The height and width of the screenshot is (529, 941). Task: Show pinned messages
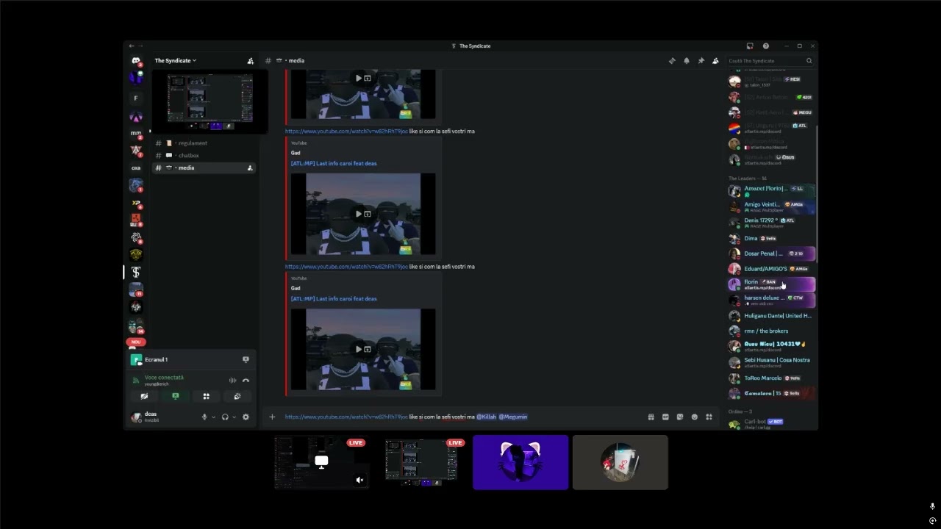tap(701, 61)
